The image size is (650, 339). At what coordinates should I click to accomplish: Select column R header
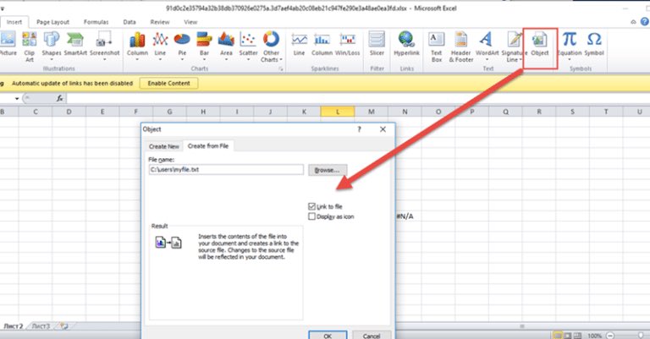coord(539,112)
